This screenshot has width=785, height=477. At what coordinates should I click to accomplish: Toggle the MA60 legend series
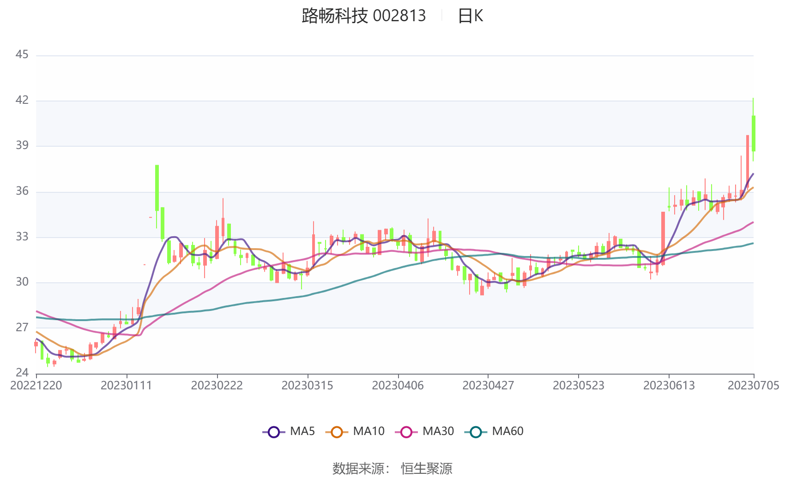click(494, 432)
